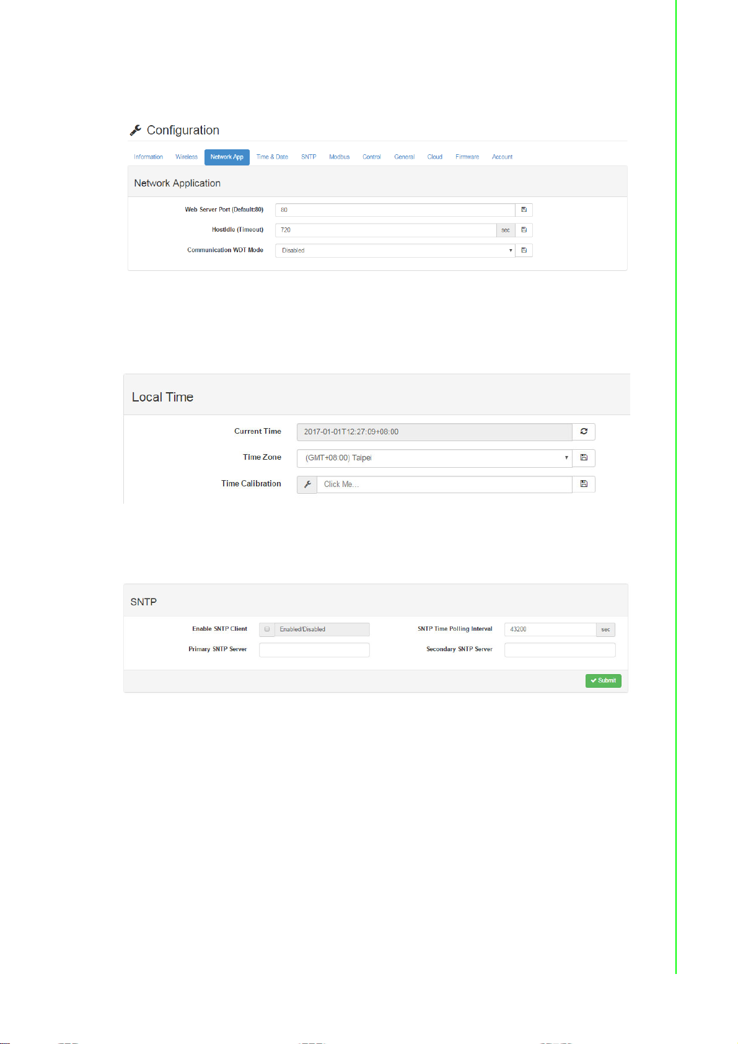The height and width of the screenshot is (1044, 738).
Task: Open the SNTP tab
Action: pos(309,157)
